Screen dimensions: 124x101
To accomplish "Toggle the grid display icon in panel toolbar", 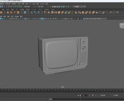I will pyautogui.click(x=25, y=19).
